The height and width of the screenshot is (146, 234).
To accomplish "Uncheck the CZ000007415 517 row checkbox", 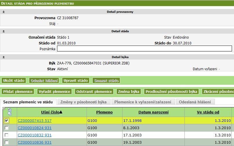I will (6, 120).
